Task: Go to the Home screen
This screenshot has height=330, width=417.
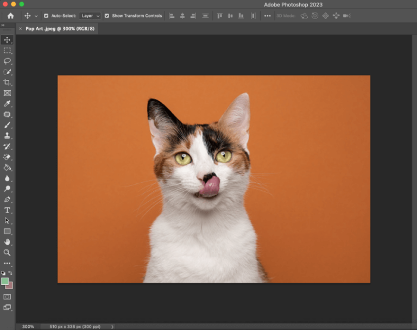Action: click(10, 16)
